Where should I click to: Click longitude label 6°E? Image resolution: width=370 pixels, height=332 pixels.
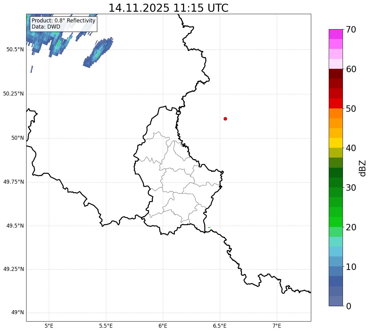[x=163, y=326]
